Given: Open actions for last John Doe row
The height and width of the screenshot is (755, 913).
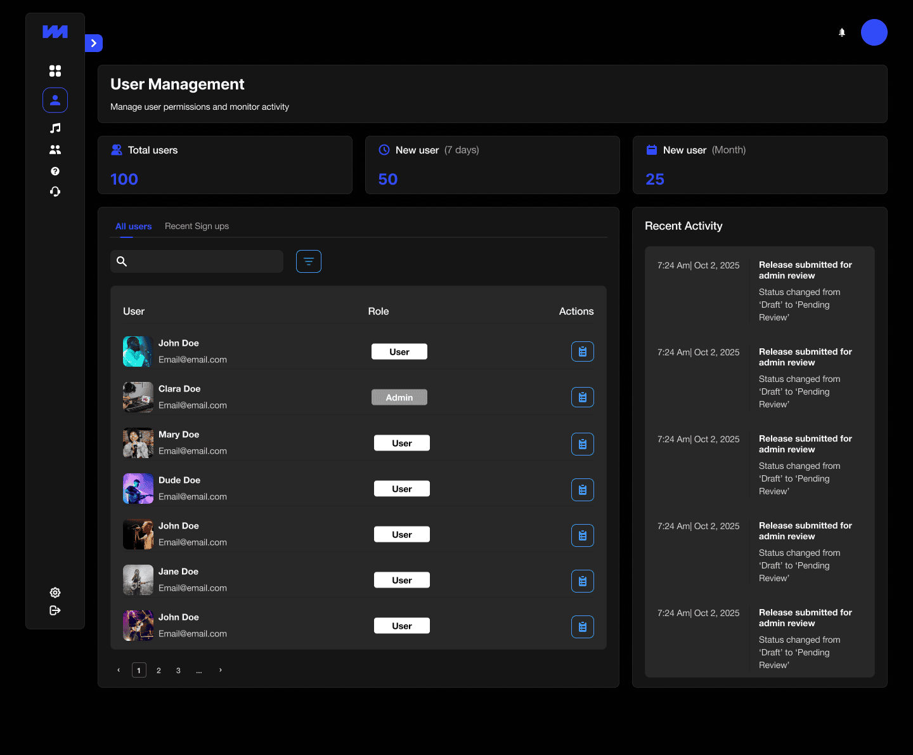Looking at the screenshot, I should click(583, 627).
